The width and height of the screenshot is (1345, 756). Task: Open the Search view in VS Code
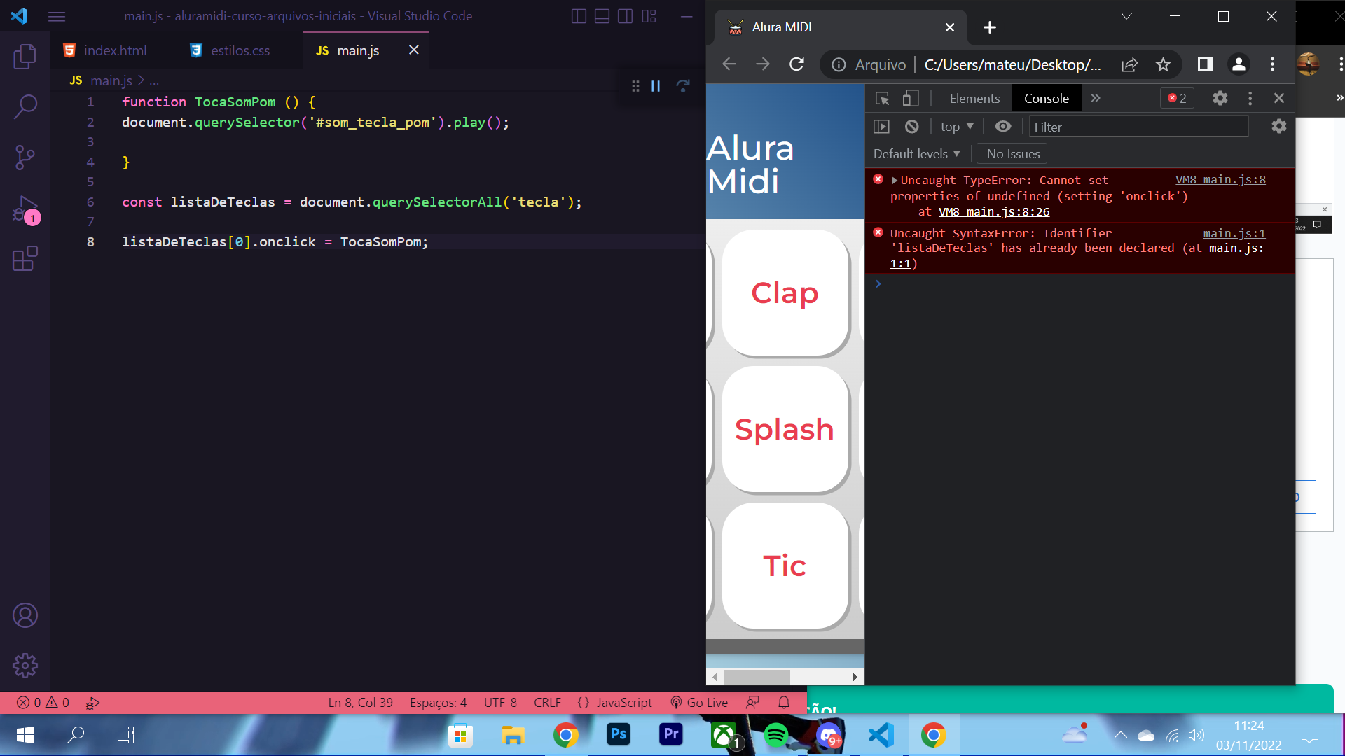coord(25,107)
